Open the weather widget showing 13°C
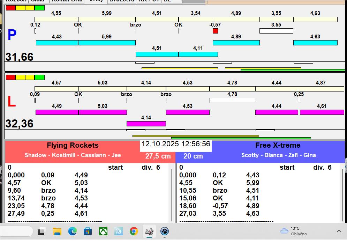This screenshot has width=347, height=250. 294,231
